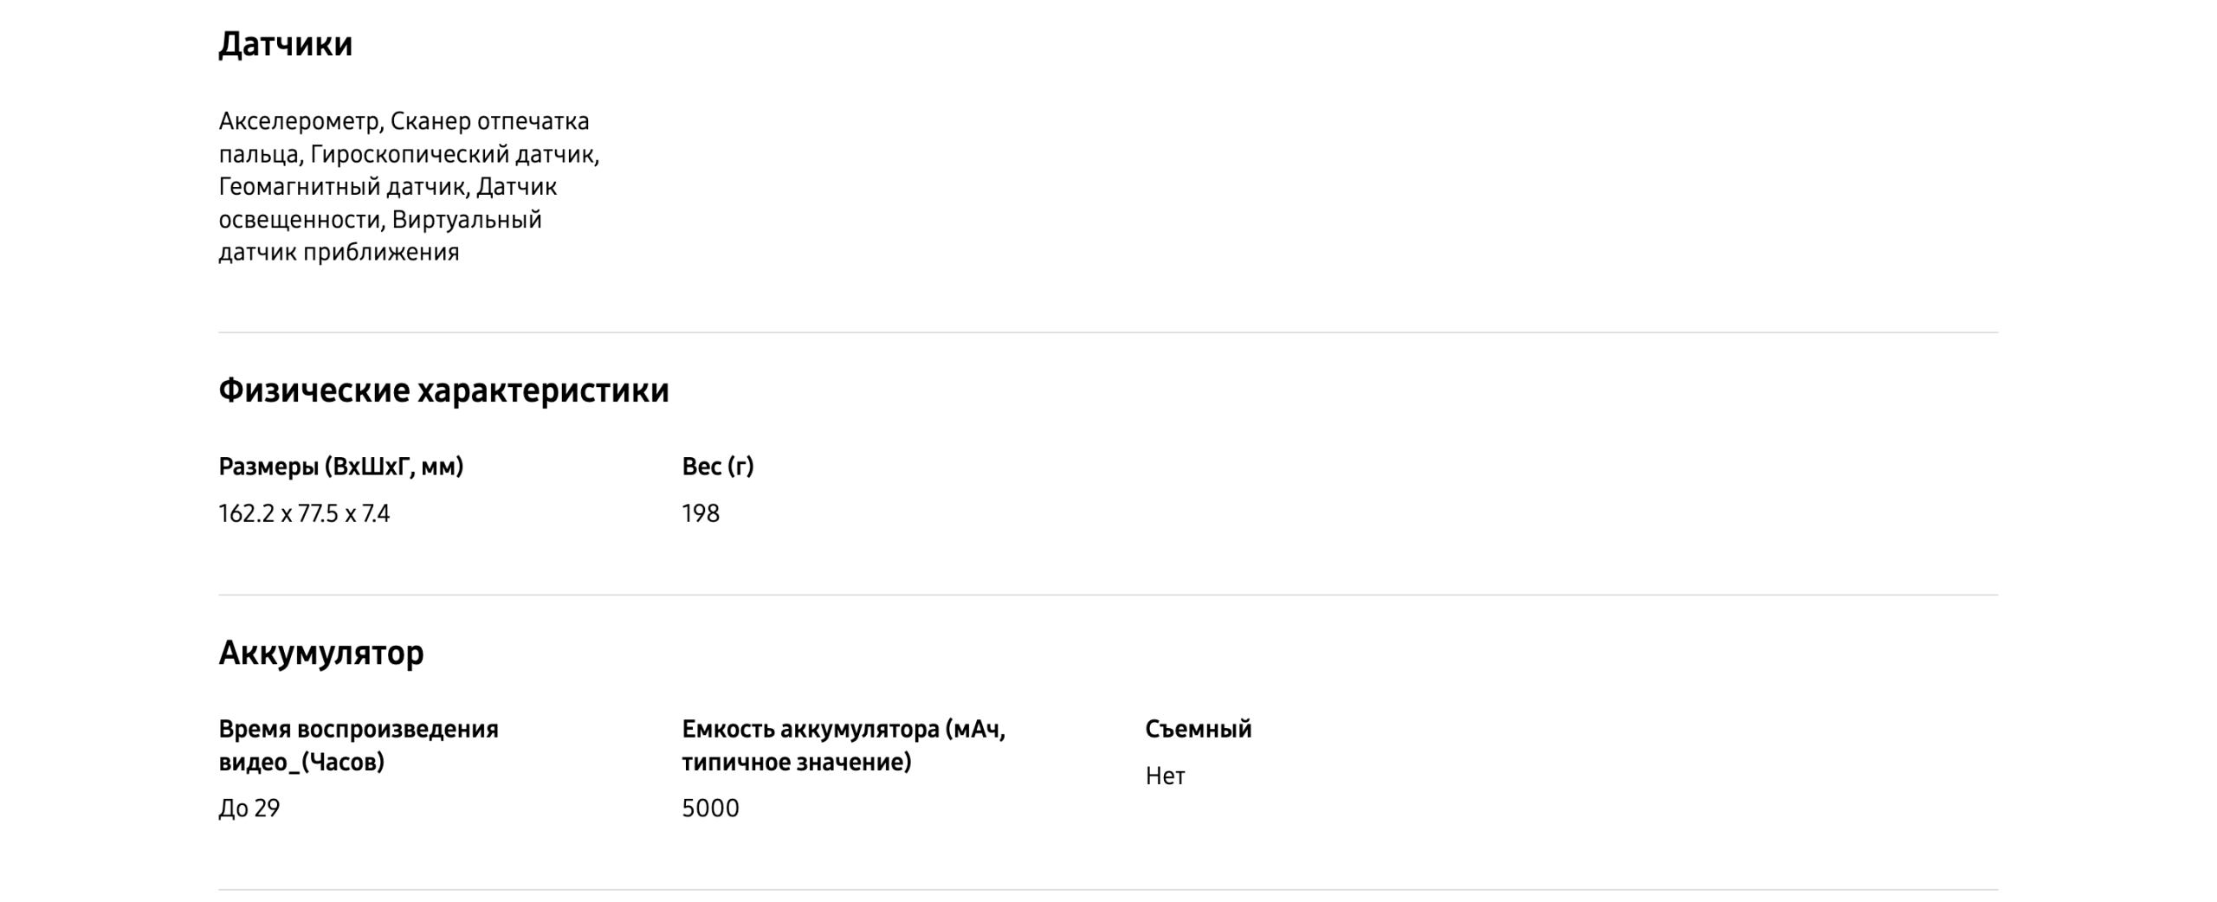
Task: Click the Аккумулятор section heading
Action: [x=320, y=653]
